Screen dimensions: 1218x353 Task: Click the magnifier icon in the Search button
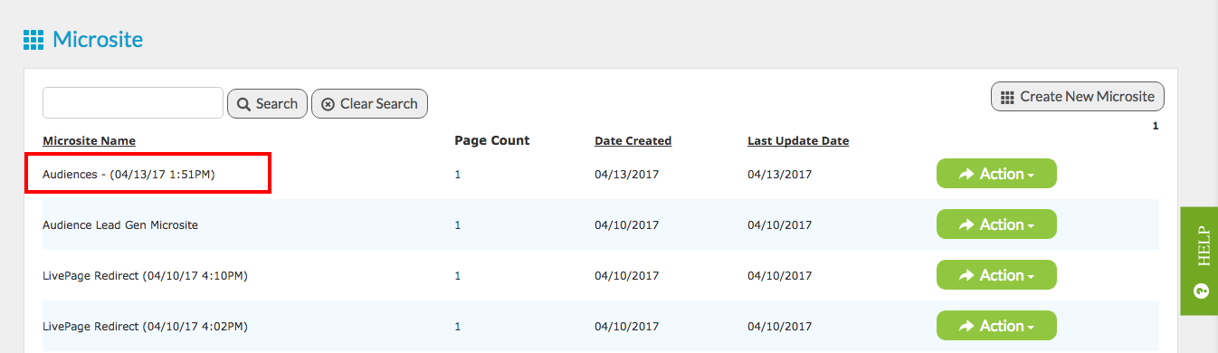pyautogui.click(x=243, y=104)
